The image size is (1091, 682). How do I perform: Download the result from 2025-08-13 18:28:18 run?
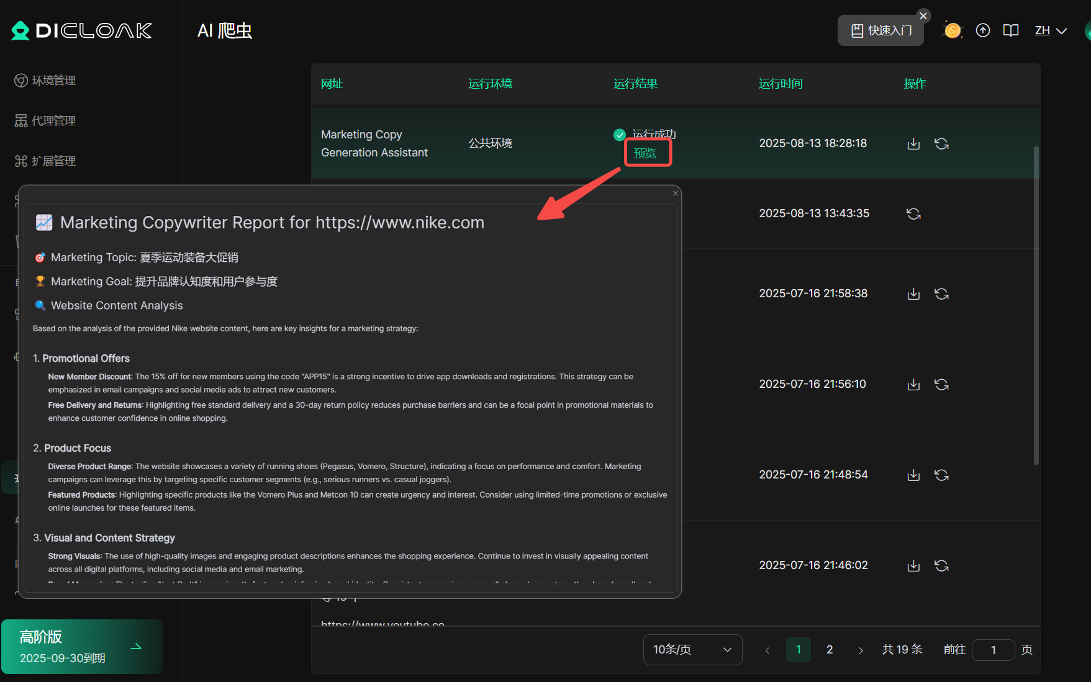tap(913, 144)
